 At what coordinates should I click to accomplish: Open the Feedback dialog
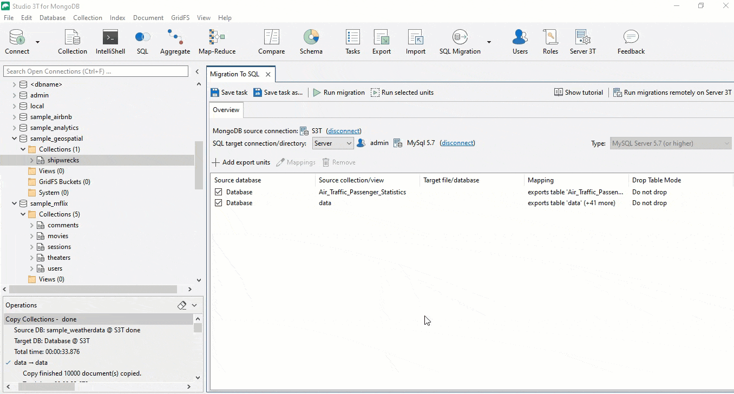[631, 42]
